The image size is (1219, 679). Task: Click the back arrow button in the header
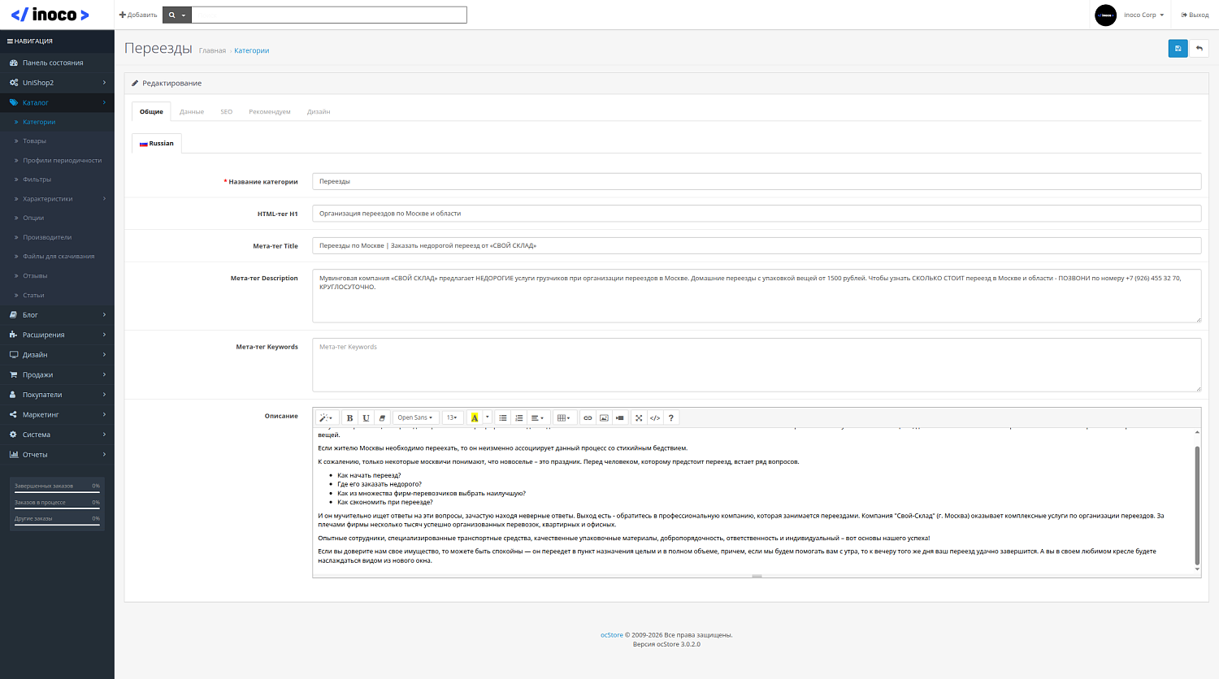click(x=1199, y=49)
